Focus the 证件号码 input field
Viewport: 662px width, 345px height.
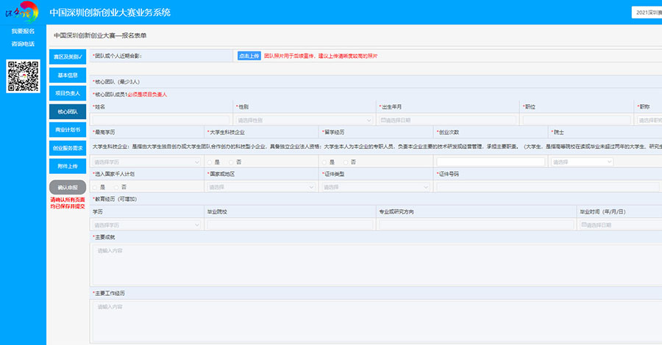tap(547, 187)
